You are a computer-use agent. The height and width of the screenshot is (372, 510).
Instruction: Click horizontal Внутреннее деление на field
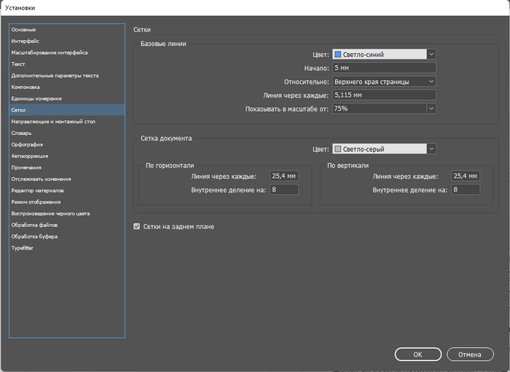tap(283, 190)
